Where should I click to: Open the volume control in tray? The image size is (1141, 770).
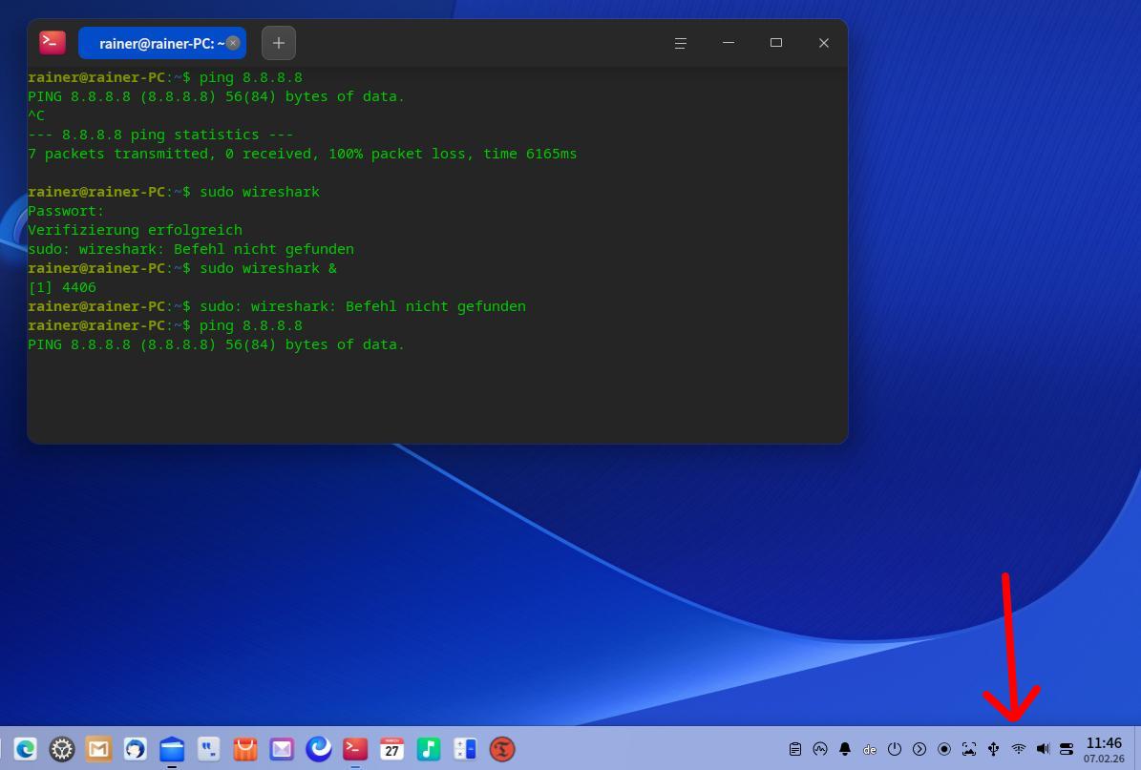pos(1043,749)
